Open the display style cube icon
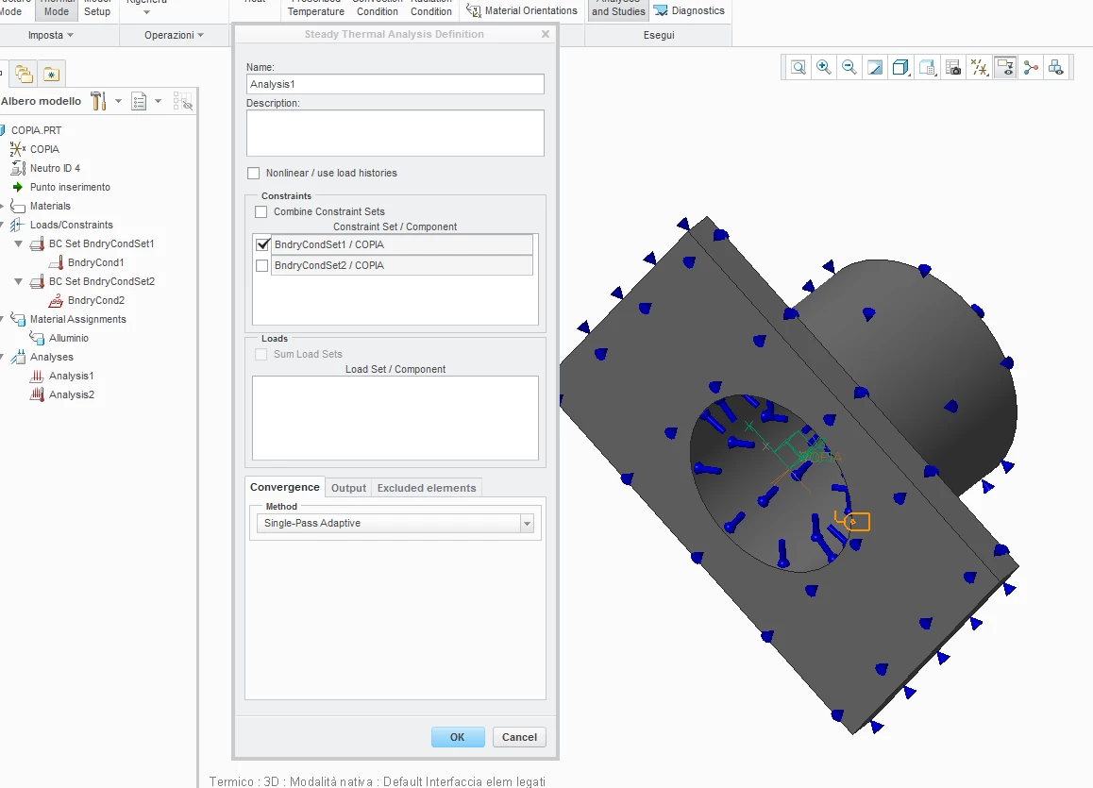 pyautogui.click(x=900, y=68)
